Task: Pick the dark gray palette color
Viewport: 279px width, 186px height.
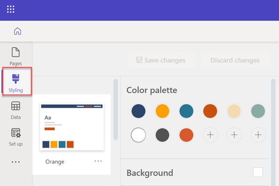Action: 162,135
